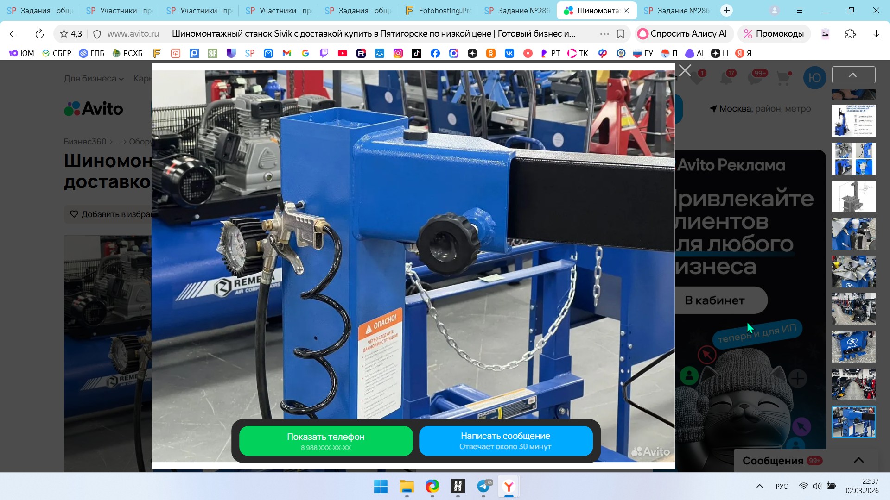
Task: Open browser extensions puzzle icon
Action: pyautogui.click(x=850, y=34)
